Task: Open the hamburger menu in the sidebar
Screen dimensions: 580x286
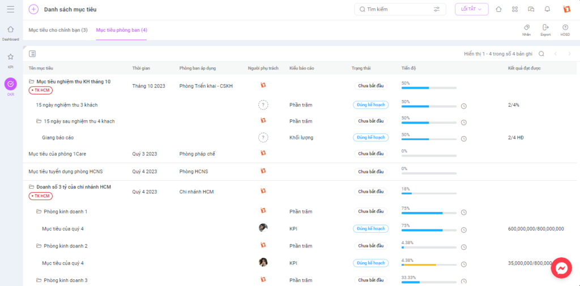Action: coord(11,9)
